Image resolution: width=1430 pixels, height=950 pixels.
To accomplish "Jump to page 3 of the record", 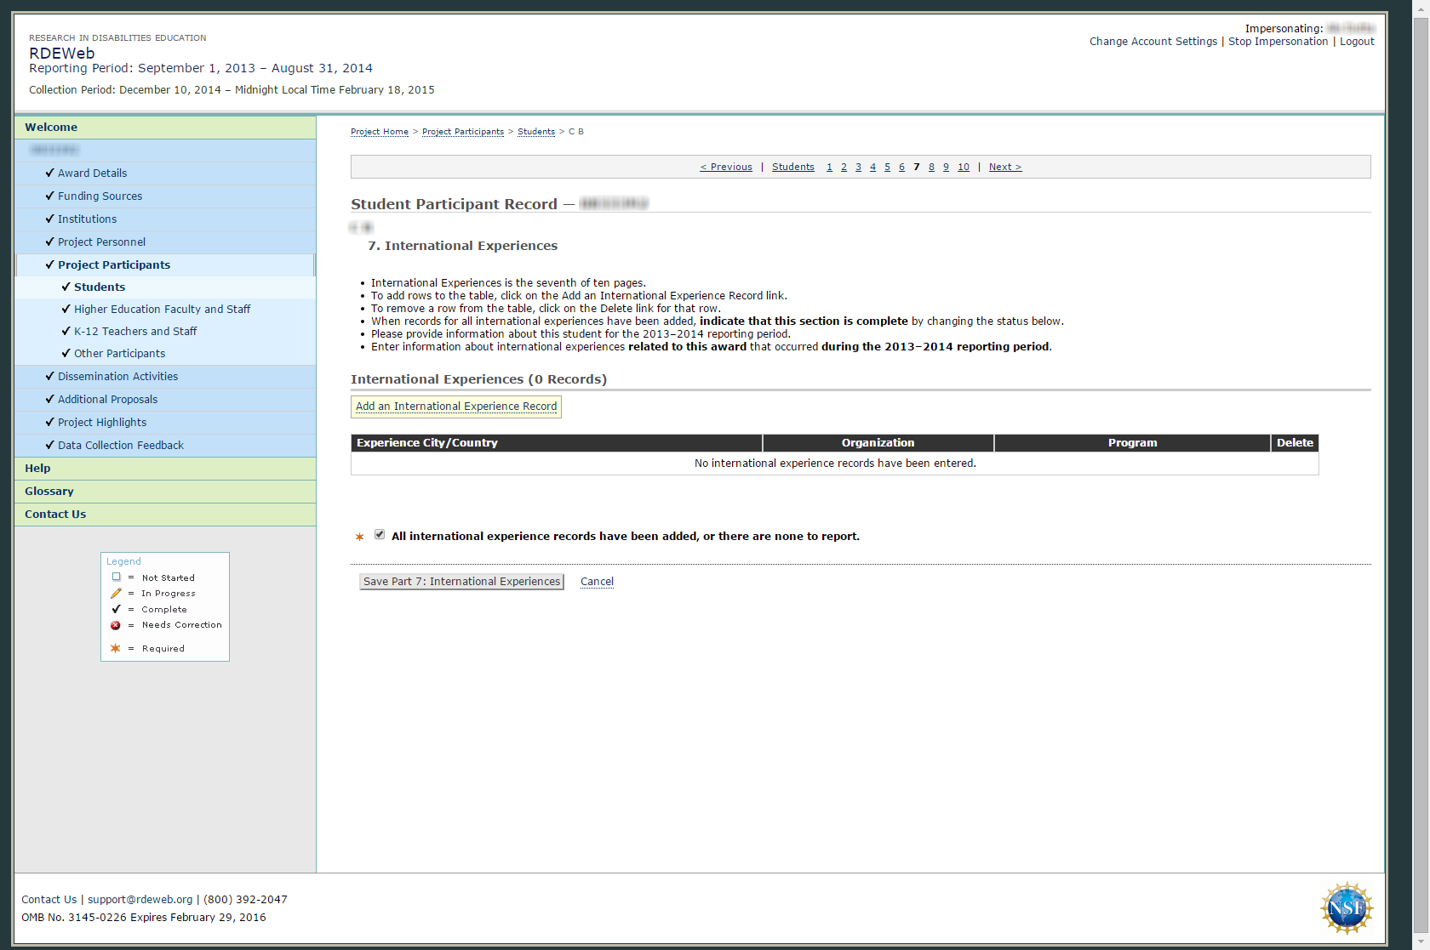I will click(858, 168).
